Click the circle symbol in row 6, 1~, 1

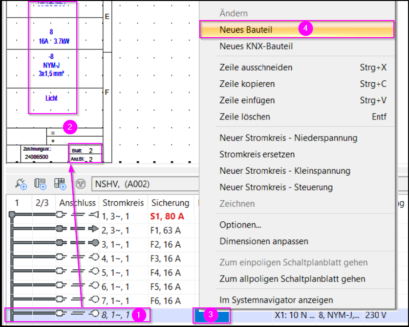click(94, 285)
